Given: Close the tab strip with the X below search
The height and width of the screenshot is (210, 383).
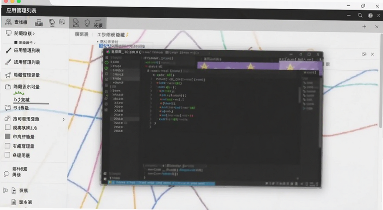Looking at the screenshot, I should point(377,27).
